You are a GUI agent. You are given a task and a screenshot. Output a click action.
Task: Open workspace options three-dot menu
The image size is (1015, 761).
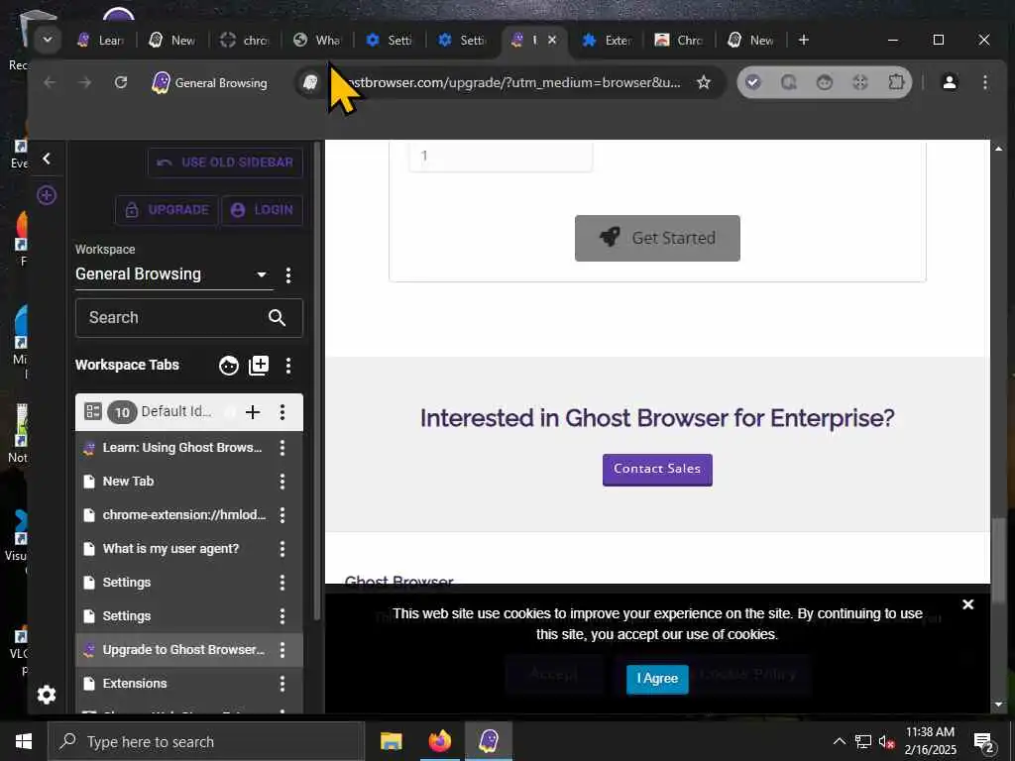pyautogui.click(x=288, y=275)
